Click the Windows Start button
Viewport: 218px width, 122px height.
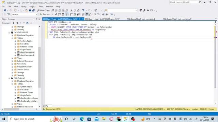[4, 119]
